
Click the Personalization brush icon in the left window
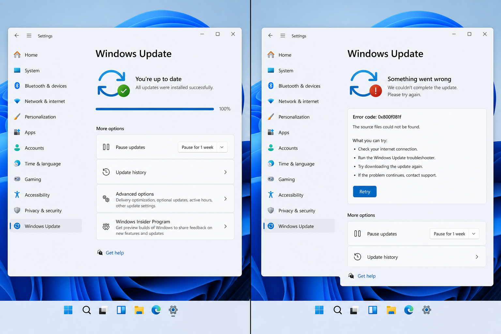17,117
